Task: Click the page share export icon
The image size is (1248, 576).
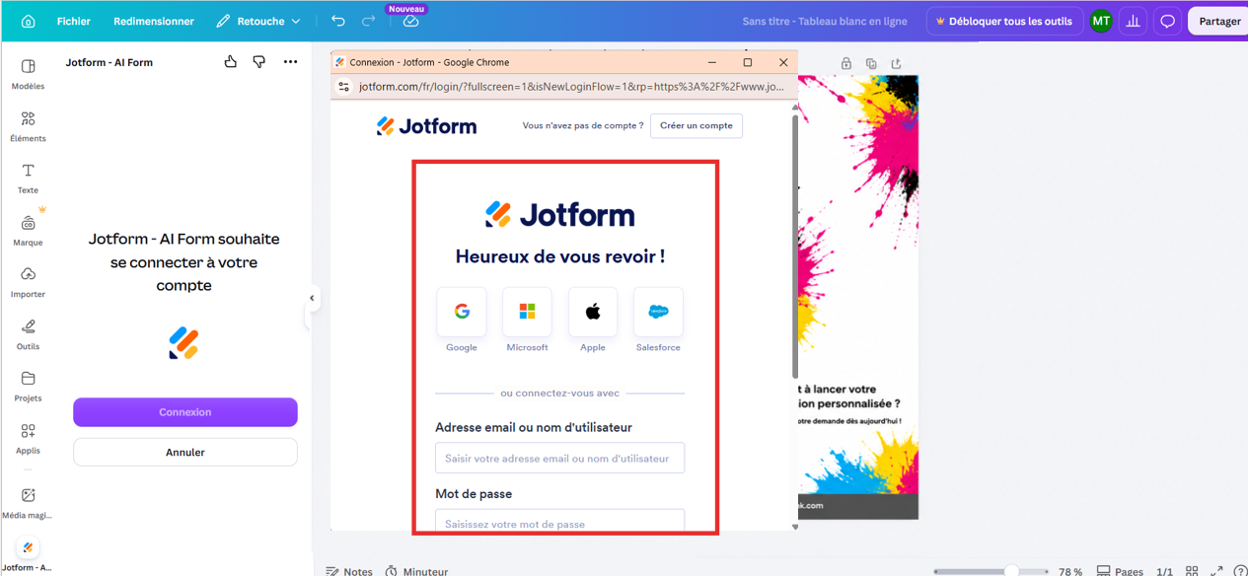Action: [896, 63]
